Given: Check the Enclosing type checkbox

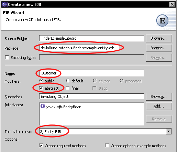Looking at the screenshot, I should (7, 57).
